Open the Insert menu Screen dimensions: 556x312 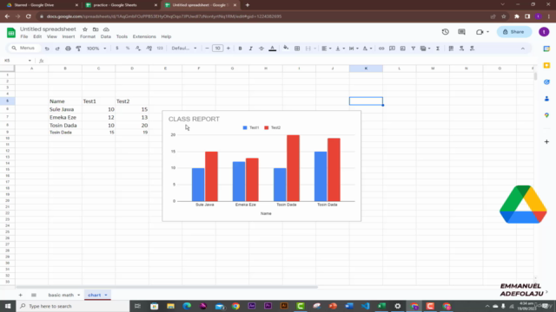point(69,36)
